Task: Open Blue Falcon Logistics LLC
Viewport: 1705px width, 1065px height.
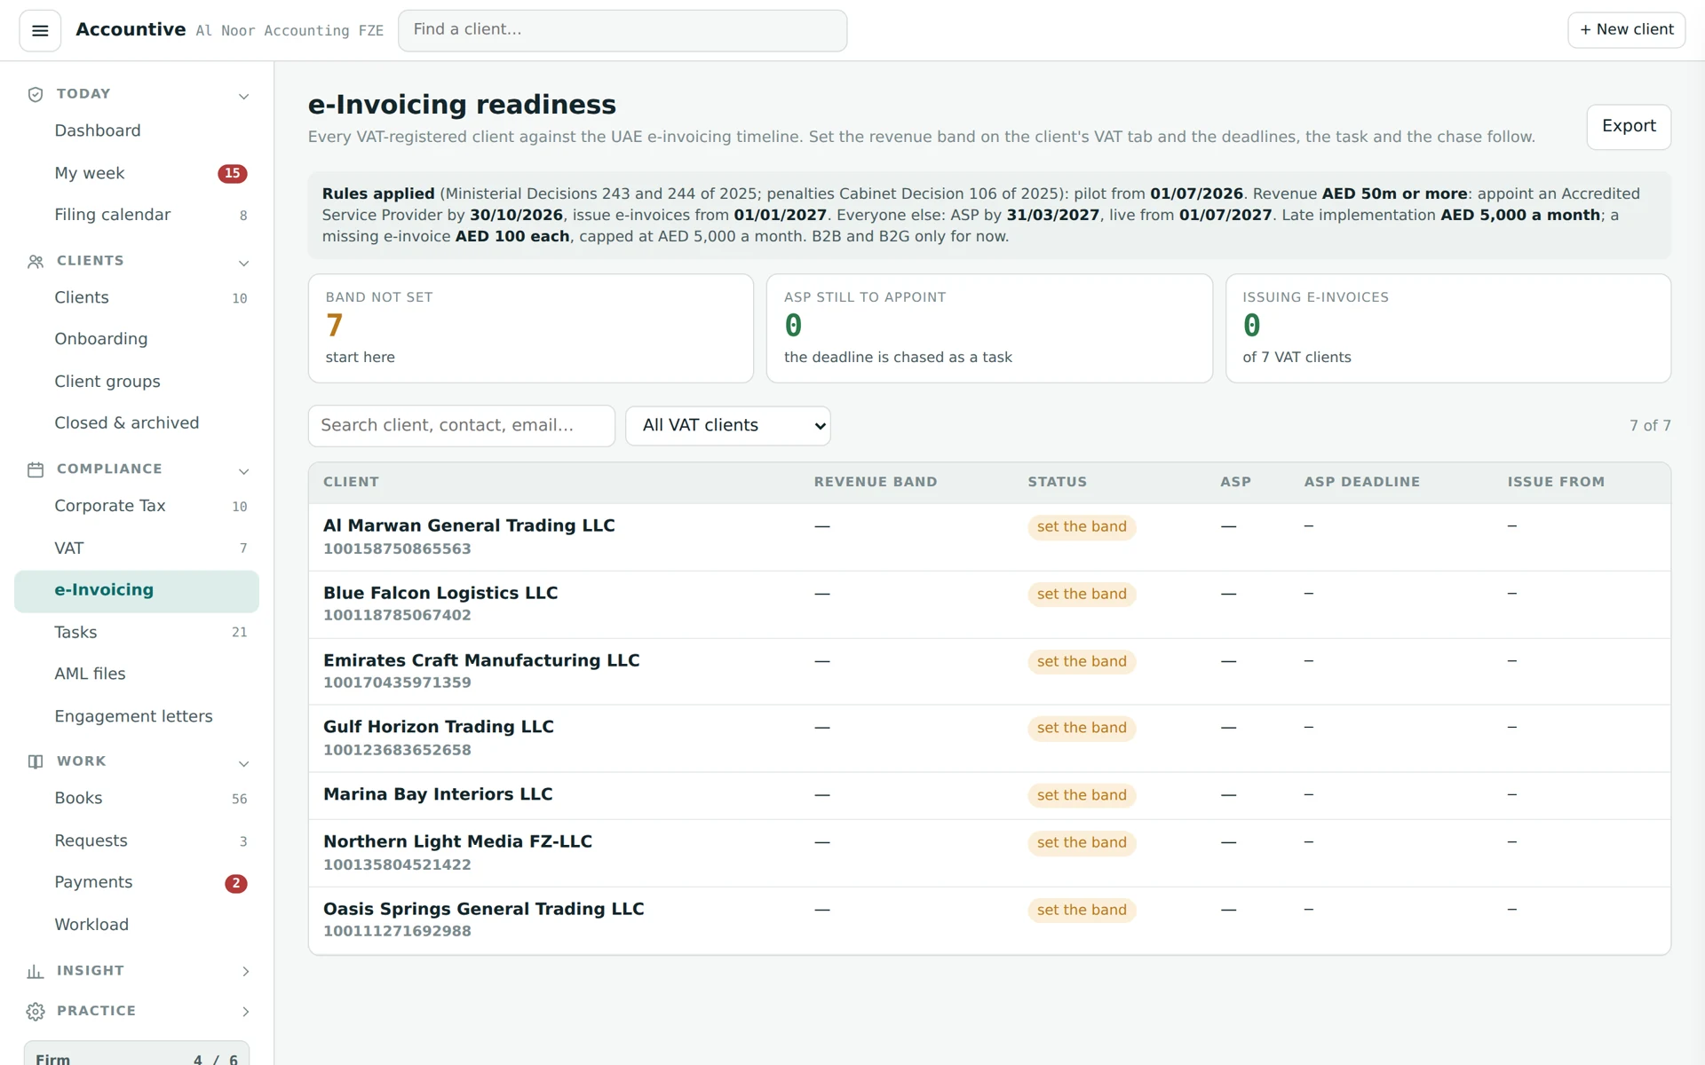Action: tap(440, 594)
